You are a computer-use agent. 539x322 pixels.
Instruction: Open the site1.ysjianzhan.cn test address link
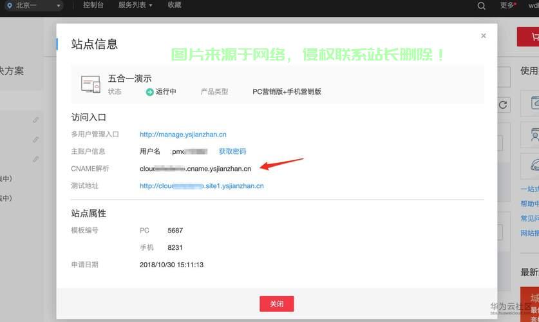[202, 186]
